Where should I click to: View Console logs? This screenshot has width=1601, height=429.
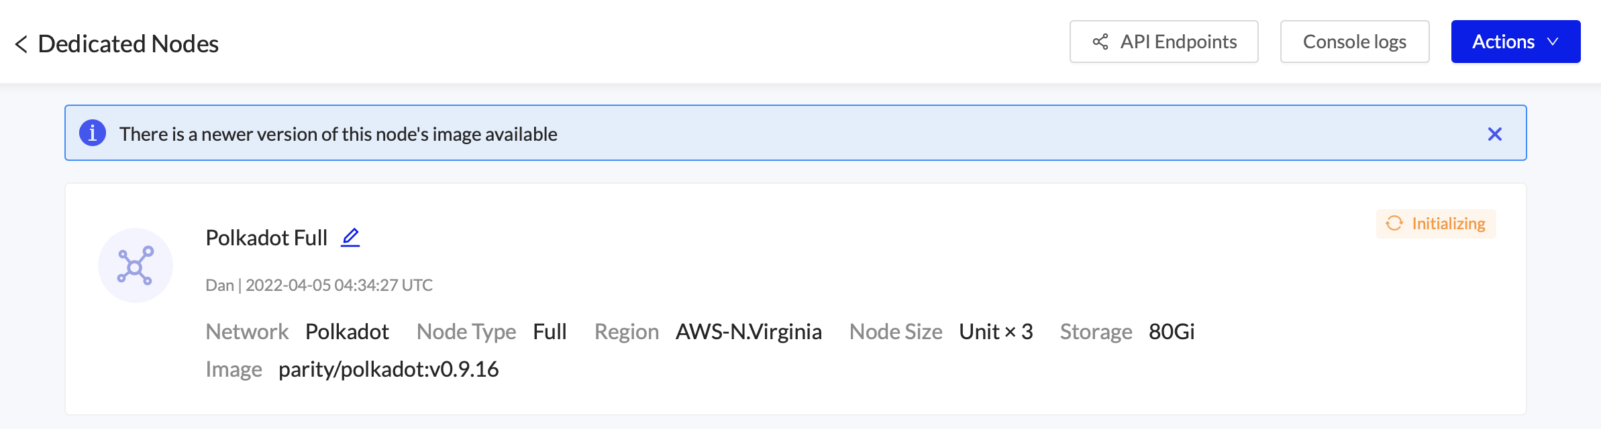1354,42
